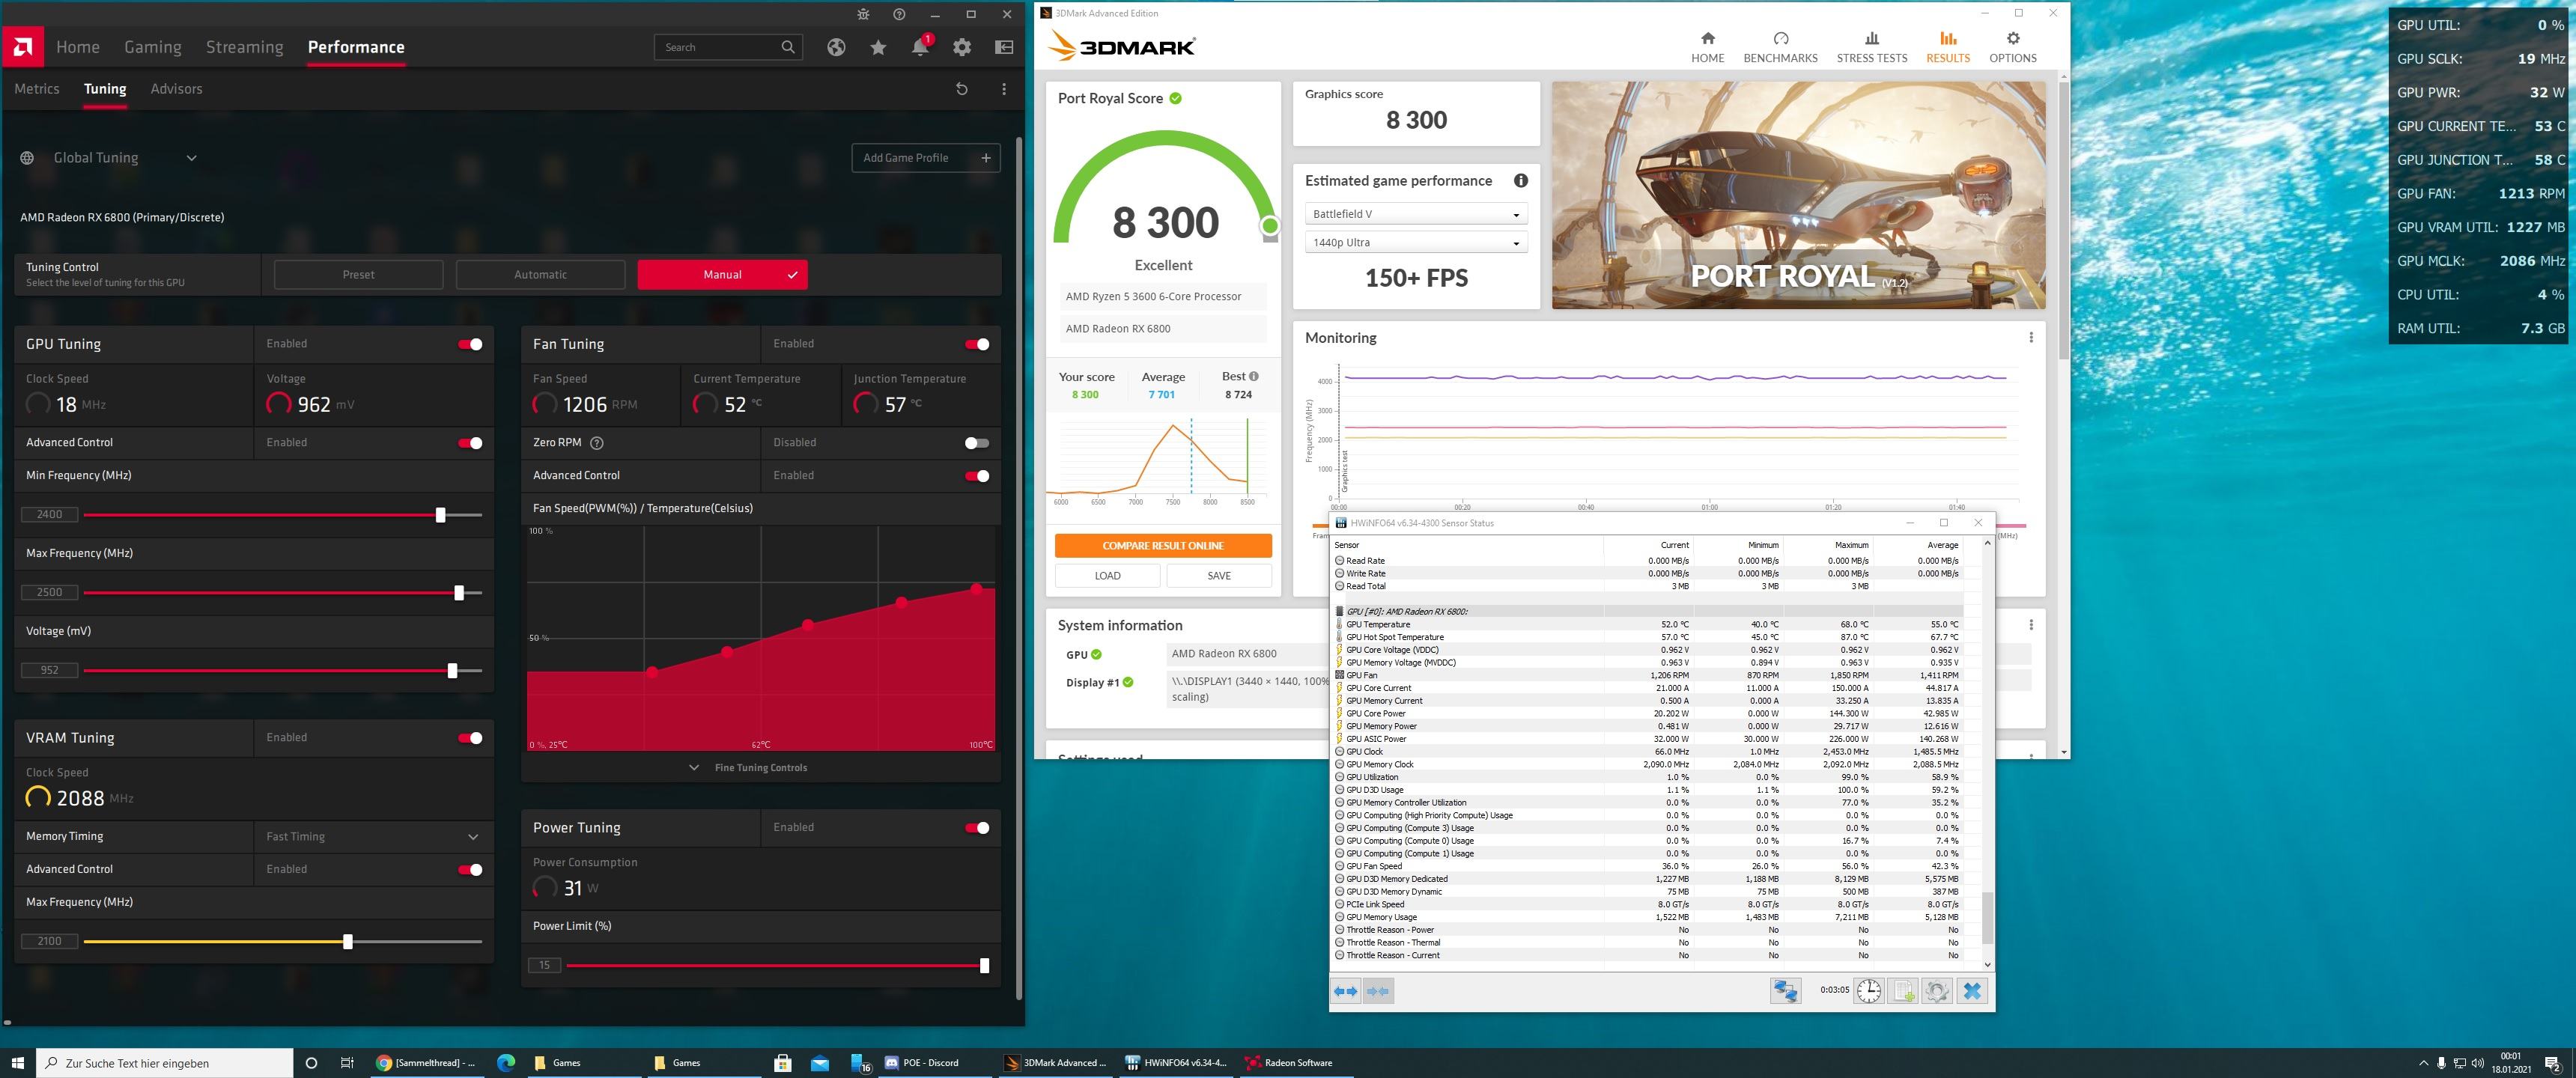Viewport: 2576px width, 1078px height.
Task: Toggle the VRAM Tuning switch
Action: tap(470, 738)
